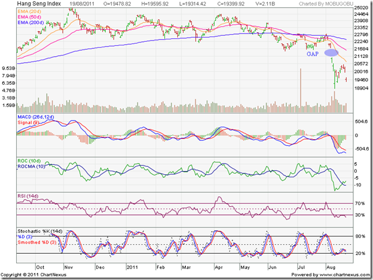This screenshot has width=373, height=280.
Task: Click the 'Mar' month axis label
Action: coord(186,267)
